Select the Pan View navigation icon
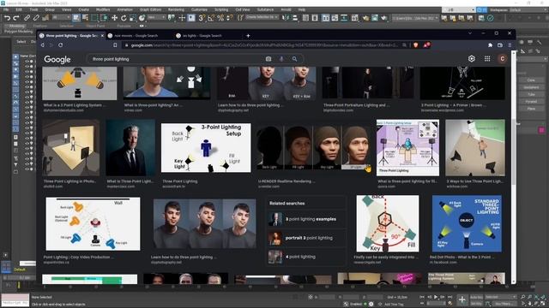This screenshot has height=308, width=549. coord(530,304)
